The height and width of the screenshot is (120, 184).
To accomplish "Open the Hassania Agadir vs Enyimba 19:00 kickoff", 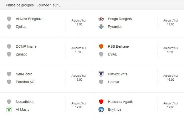I will 171,105.
